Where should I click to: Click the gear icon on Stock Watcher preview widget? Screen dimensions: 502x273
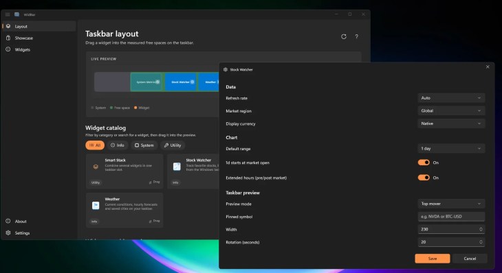click(192, 82)
